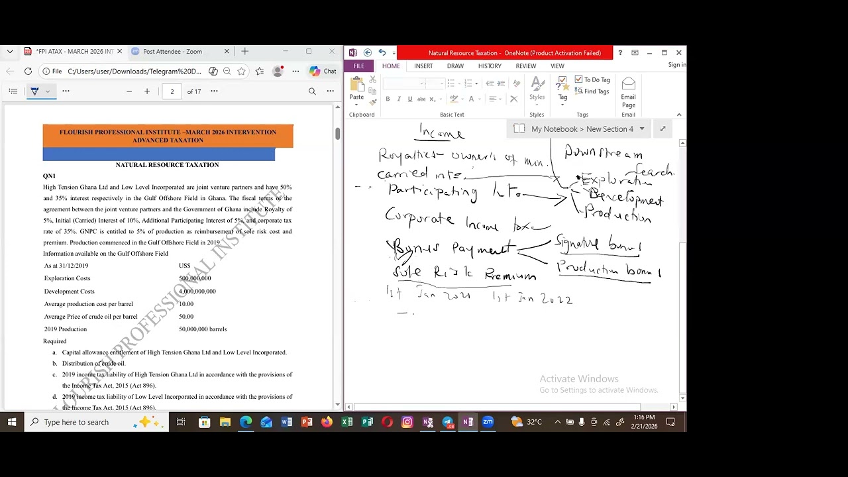The image size is (848, 477).
Task: Click the Email Page icon
Action: pos(628,92)
